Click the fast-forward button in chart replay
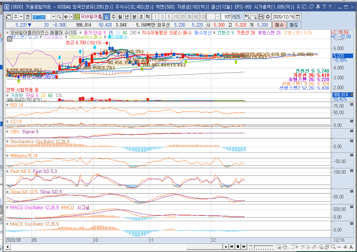Image resolution: width=357 pixels, height=252 pixels. tap(244, 247)
